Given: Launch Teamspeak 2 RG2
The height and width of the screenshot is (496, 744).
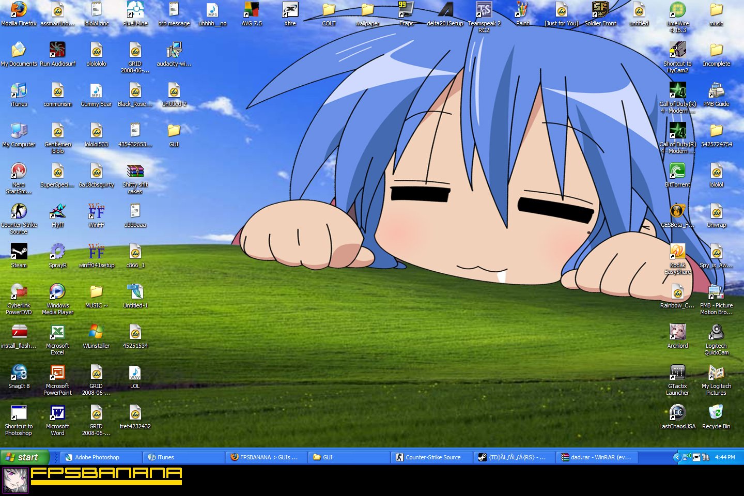Looking at the screenshot, I should [484, 11].
